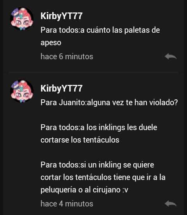187x215 pixels.
Task: Click the 'hace 6 minutos' timestamp
Action: [67, 56]
